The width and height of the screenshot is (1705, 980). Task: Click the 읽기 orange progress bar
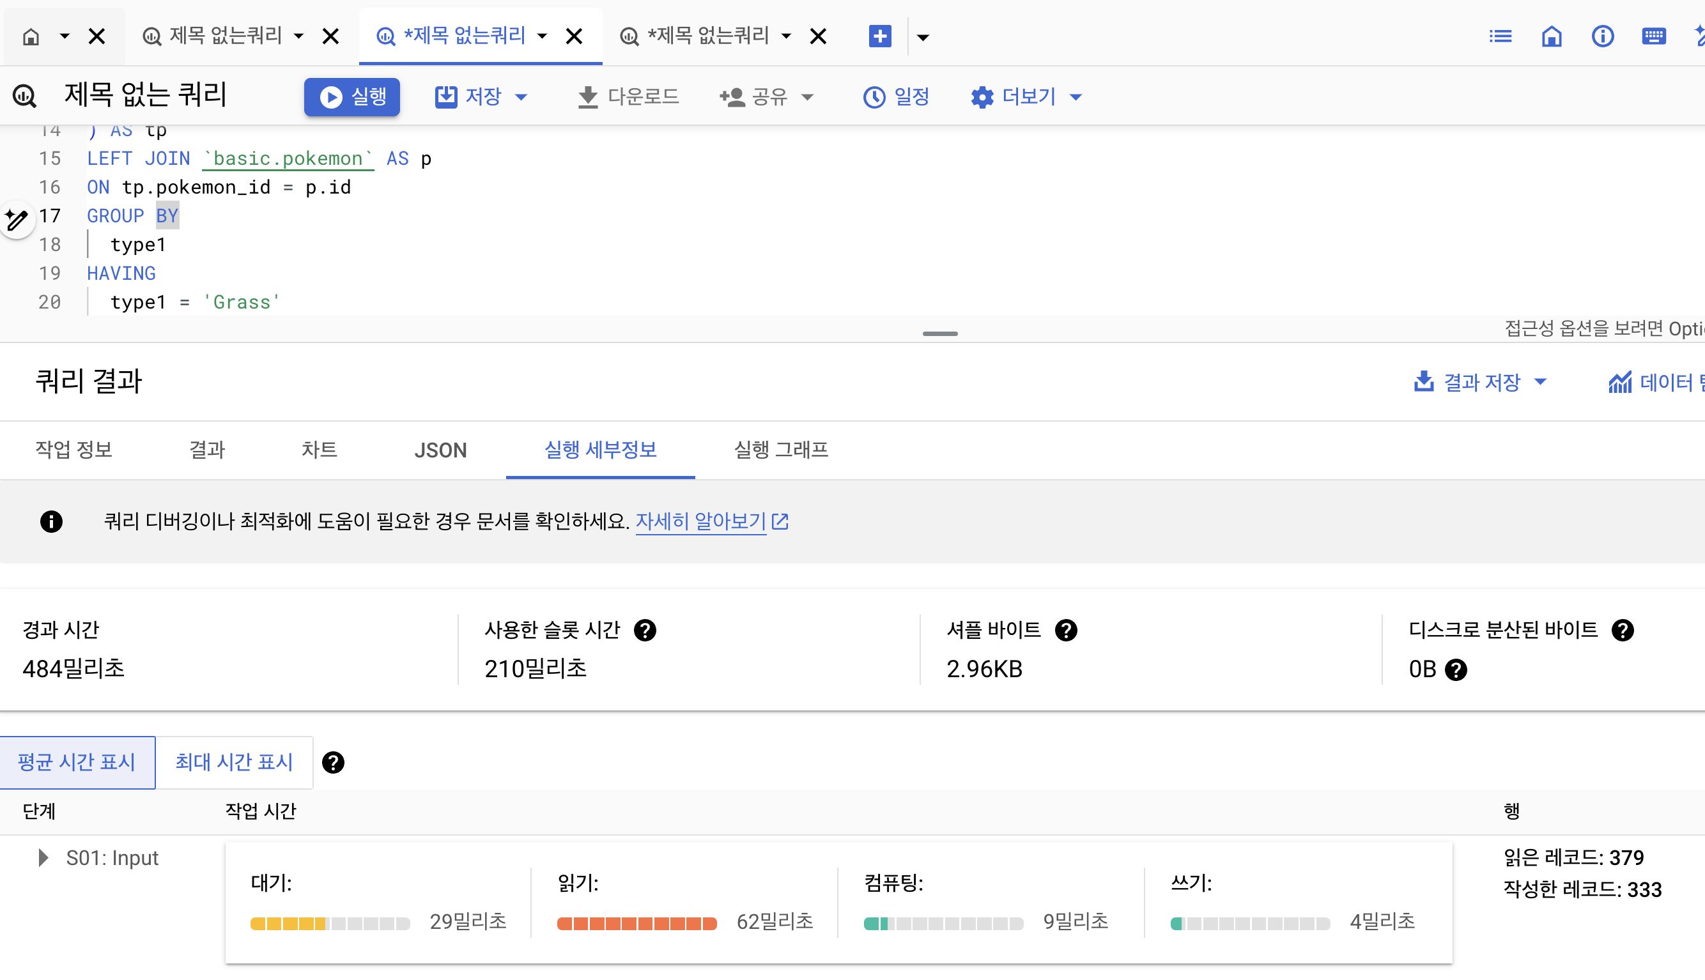(x=636, y=924)
